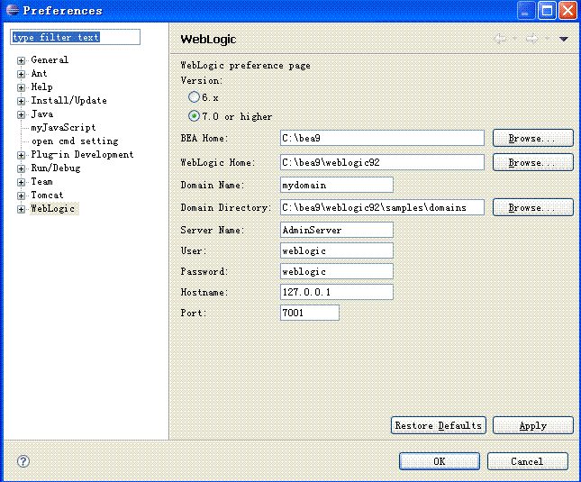Image resolution: width=581 pixels, height=482 pixels.
Task: Click the Password field
Action: 337,271
